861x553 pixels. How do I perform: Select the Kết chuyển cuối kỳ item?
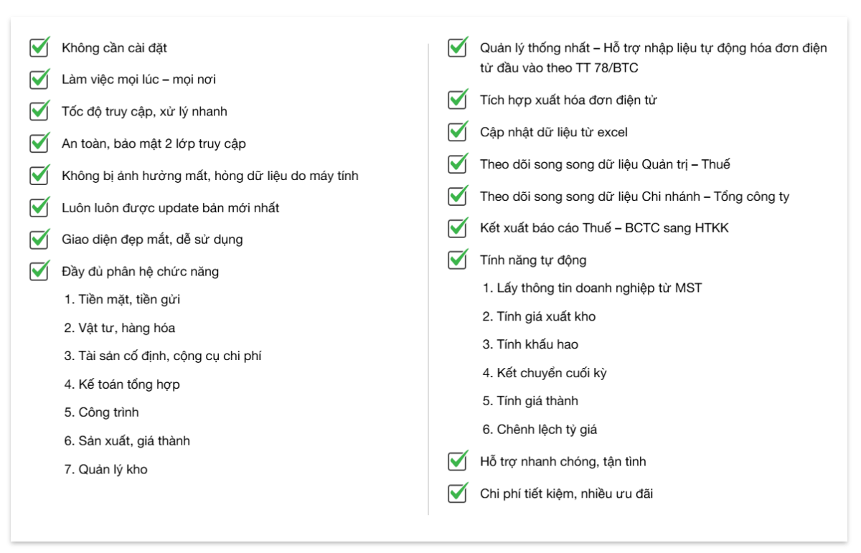(x=545, y=373)
